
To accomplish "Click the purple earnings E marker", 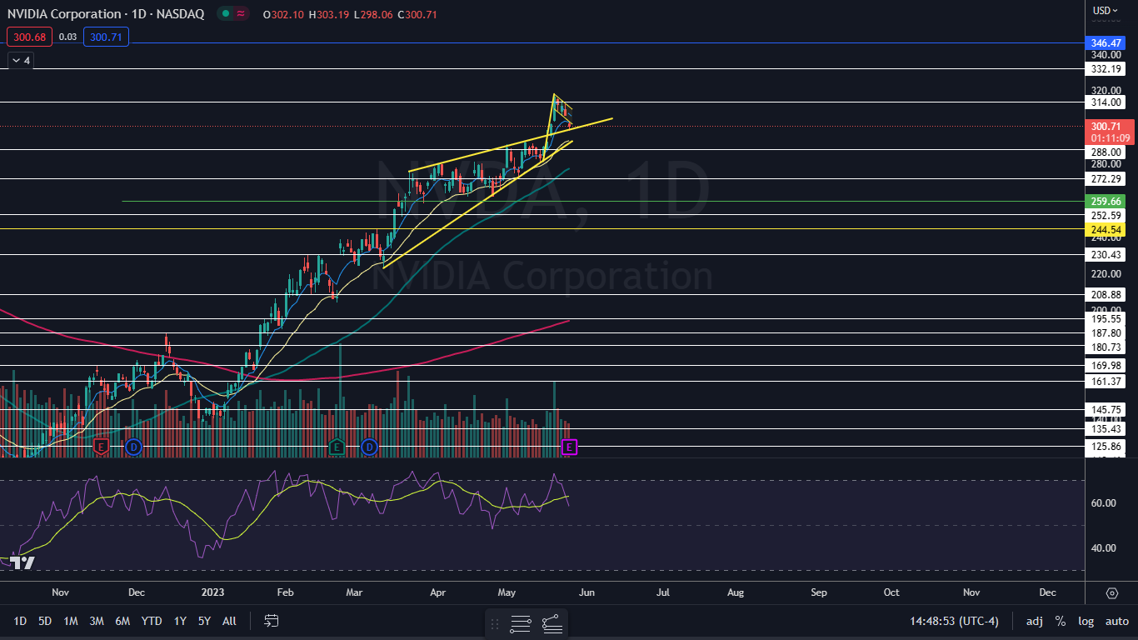I will [x=570, y=447].
